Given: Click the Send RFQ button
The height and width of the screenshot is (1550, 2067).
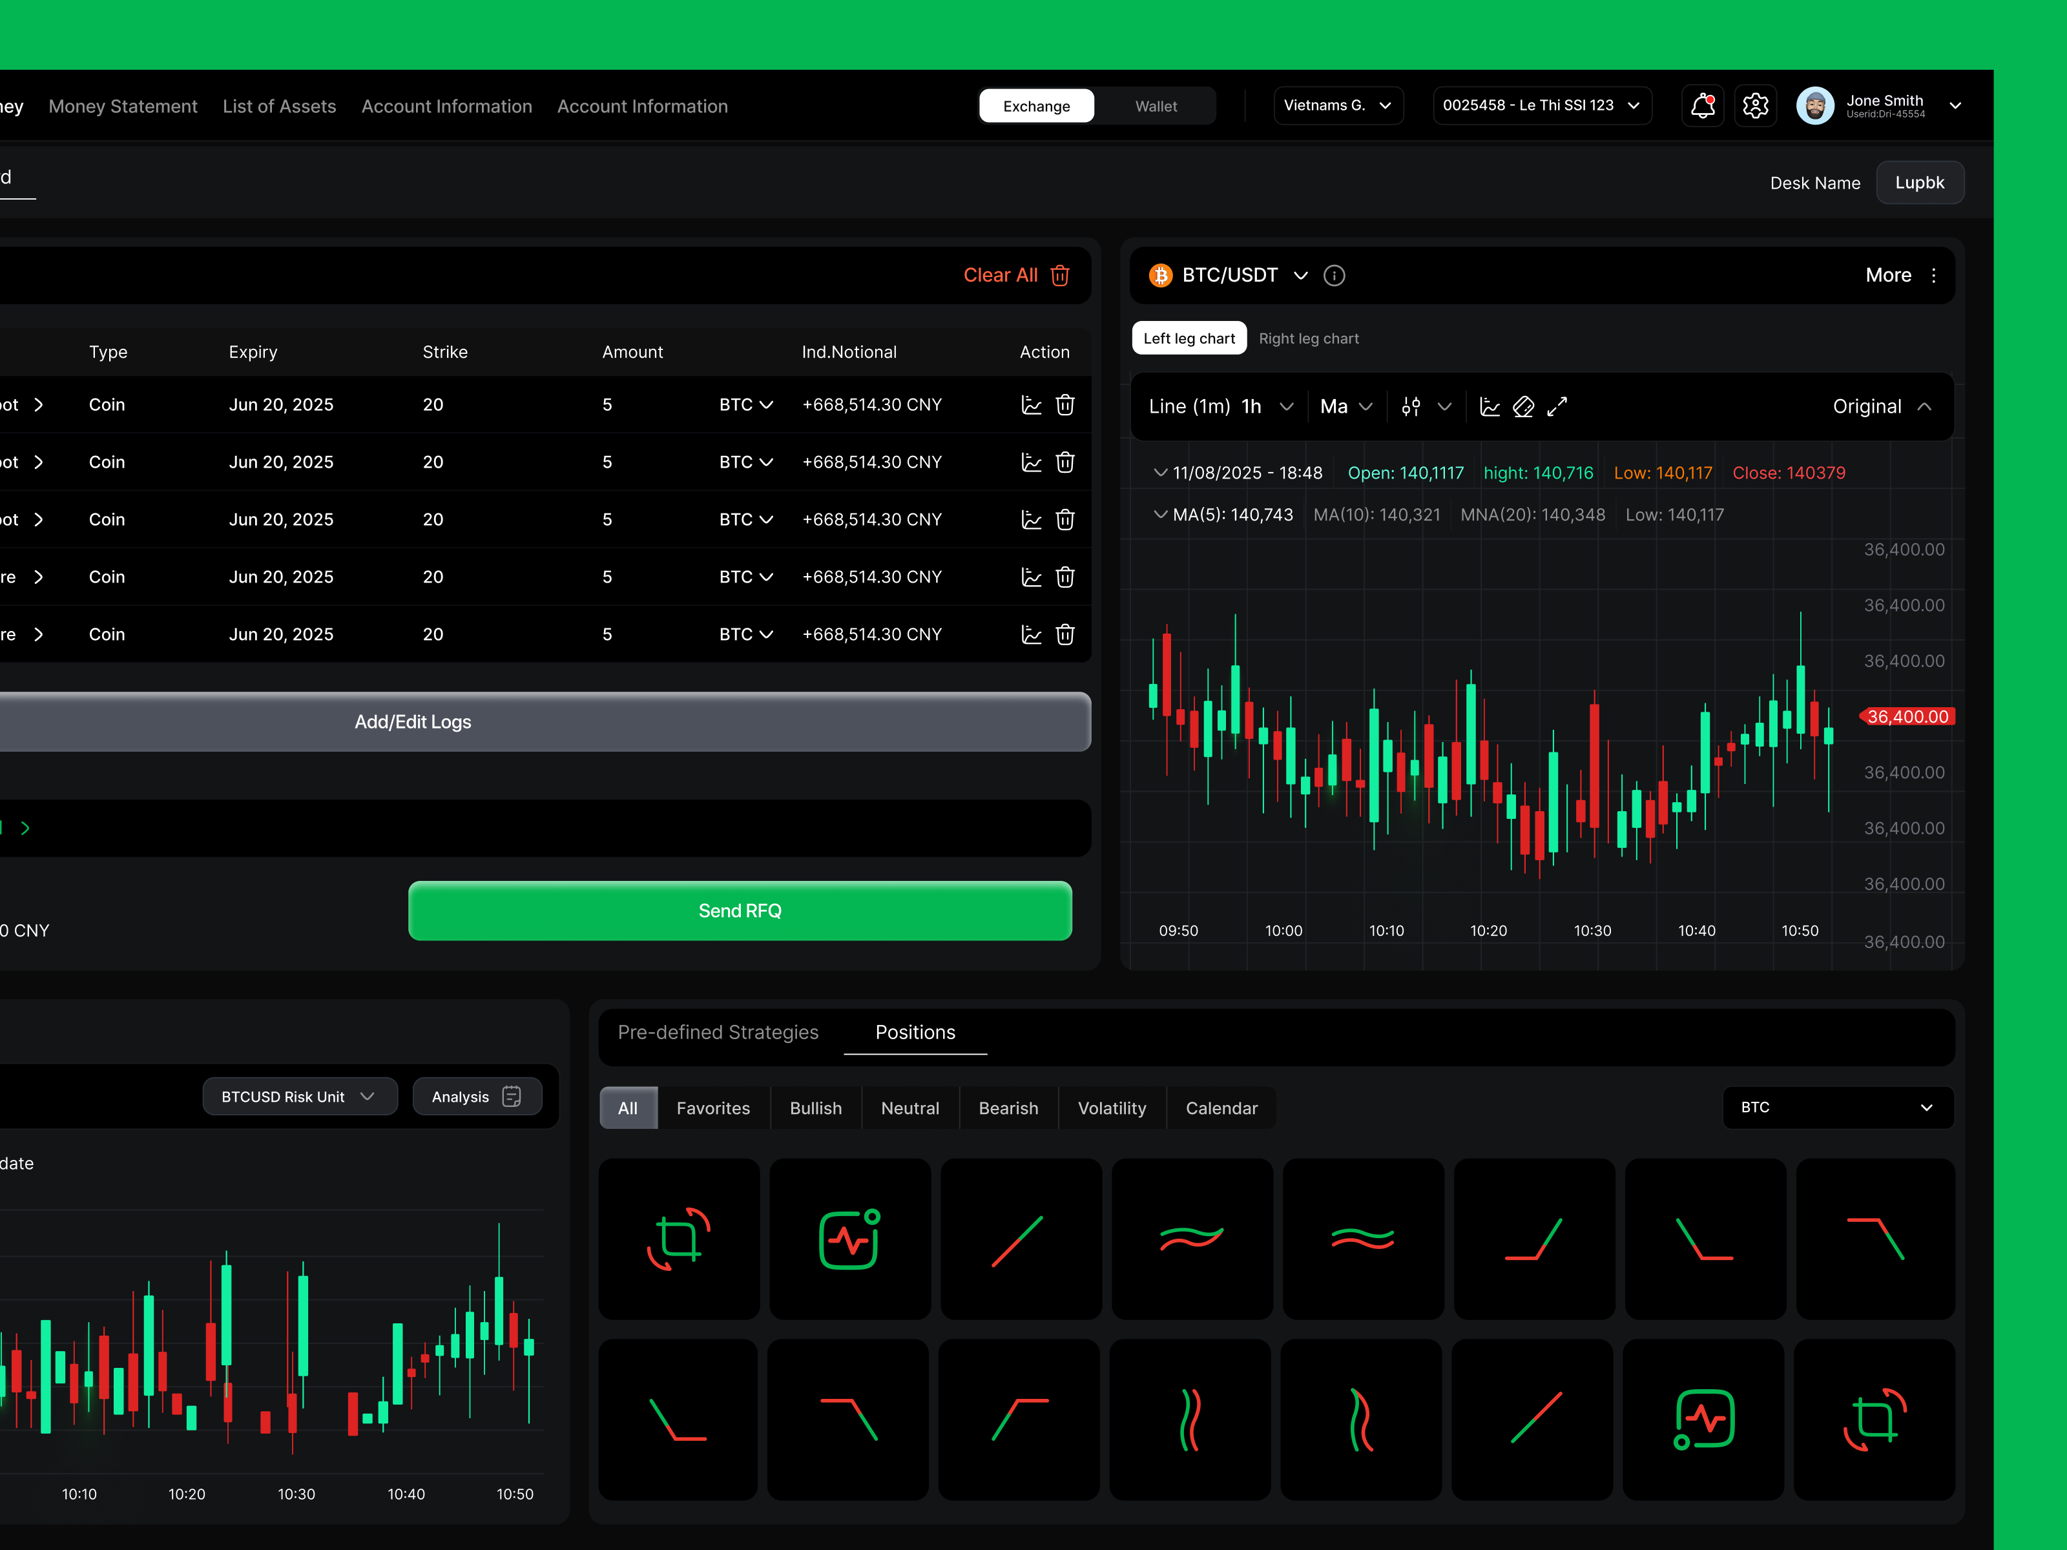Looking at the screenshot, I should [x=739, y=911].
